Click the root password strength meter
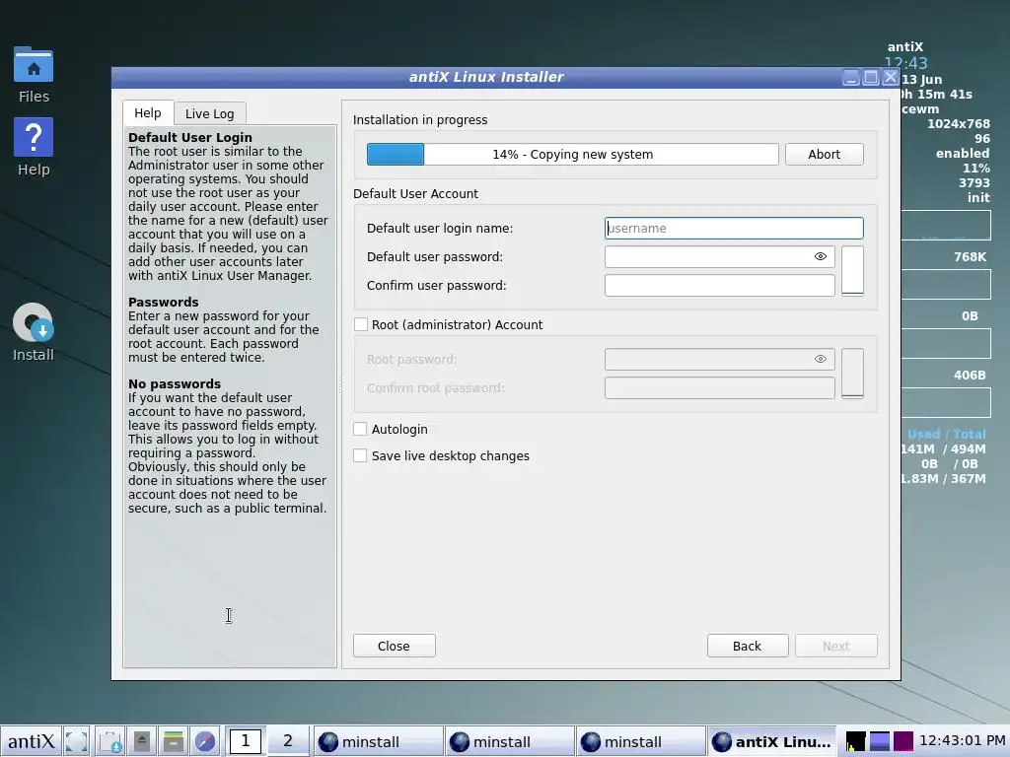Screen dimensions: 1010x757 [852, 374]
